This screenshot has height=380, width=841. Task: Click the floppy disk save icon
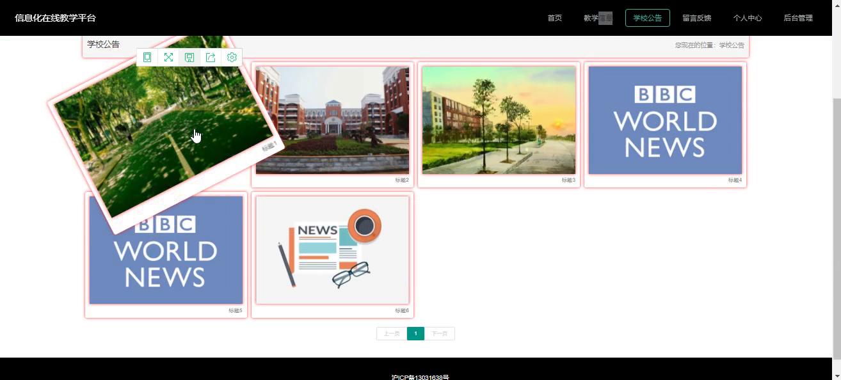189,58
